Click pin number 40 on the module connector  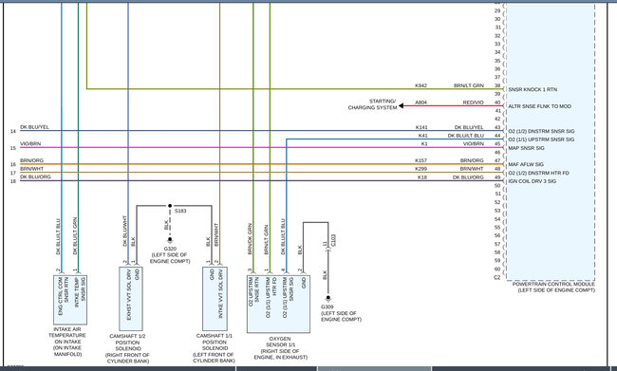click(x=497, y=102)
